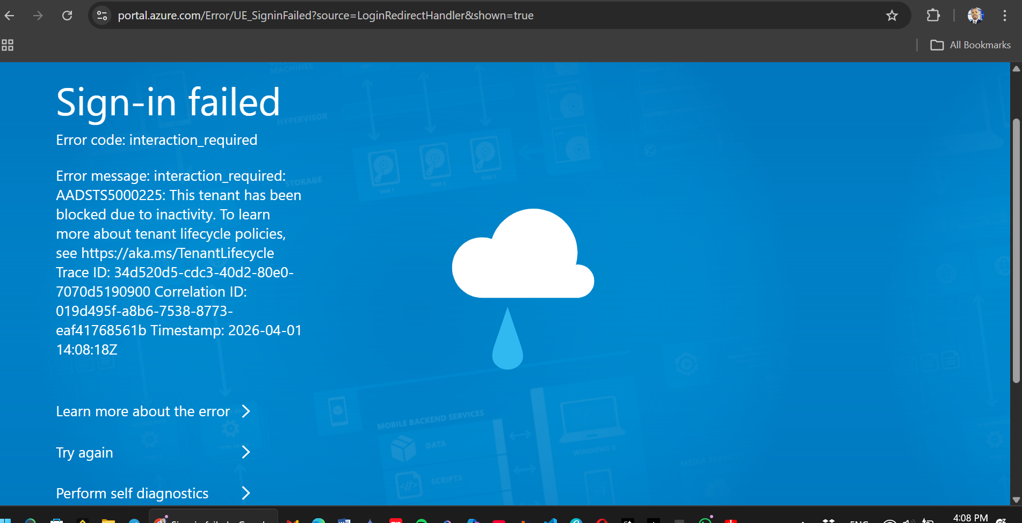
Task: Select Perform self diagnostics
Action: click(x=154, y=493)
